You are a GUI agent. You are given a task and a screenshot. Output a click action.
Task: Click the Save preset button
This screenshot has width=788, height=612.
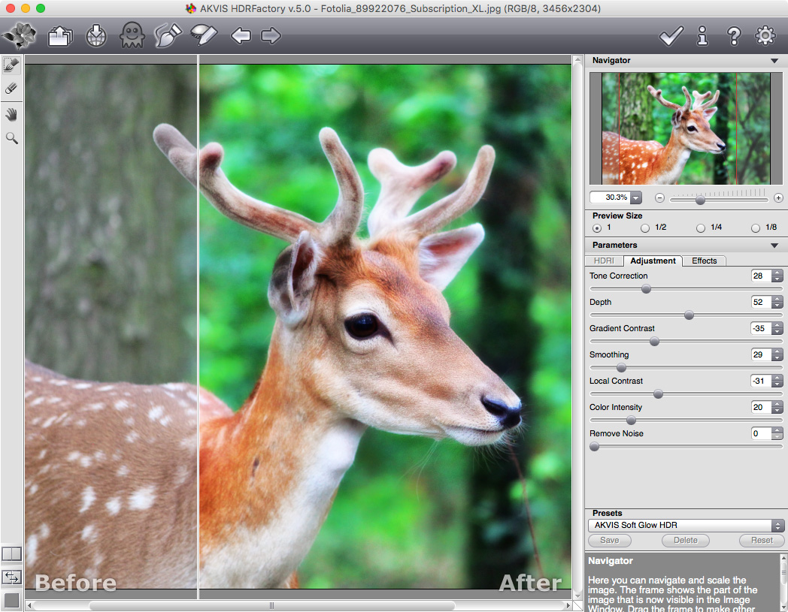click(609, 540)
